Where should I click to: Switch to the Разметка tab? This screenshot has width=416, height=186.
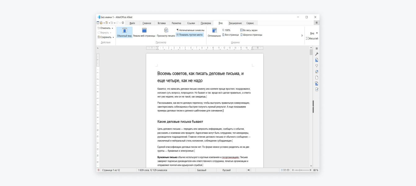[176, 23]
